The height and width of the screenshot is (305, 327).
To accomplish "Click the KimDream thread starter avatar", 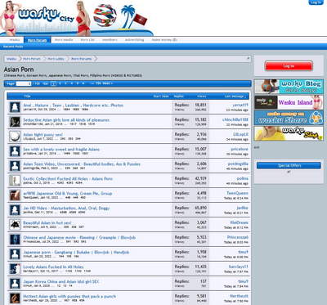I will point(15,225).
